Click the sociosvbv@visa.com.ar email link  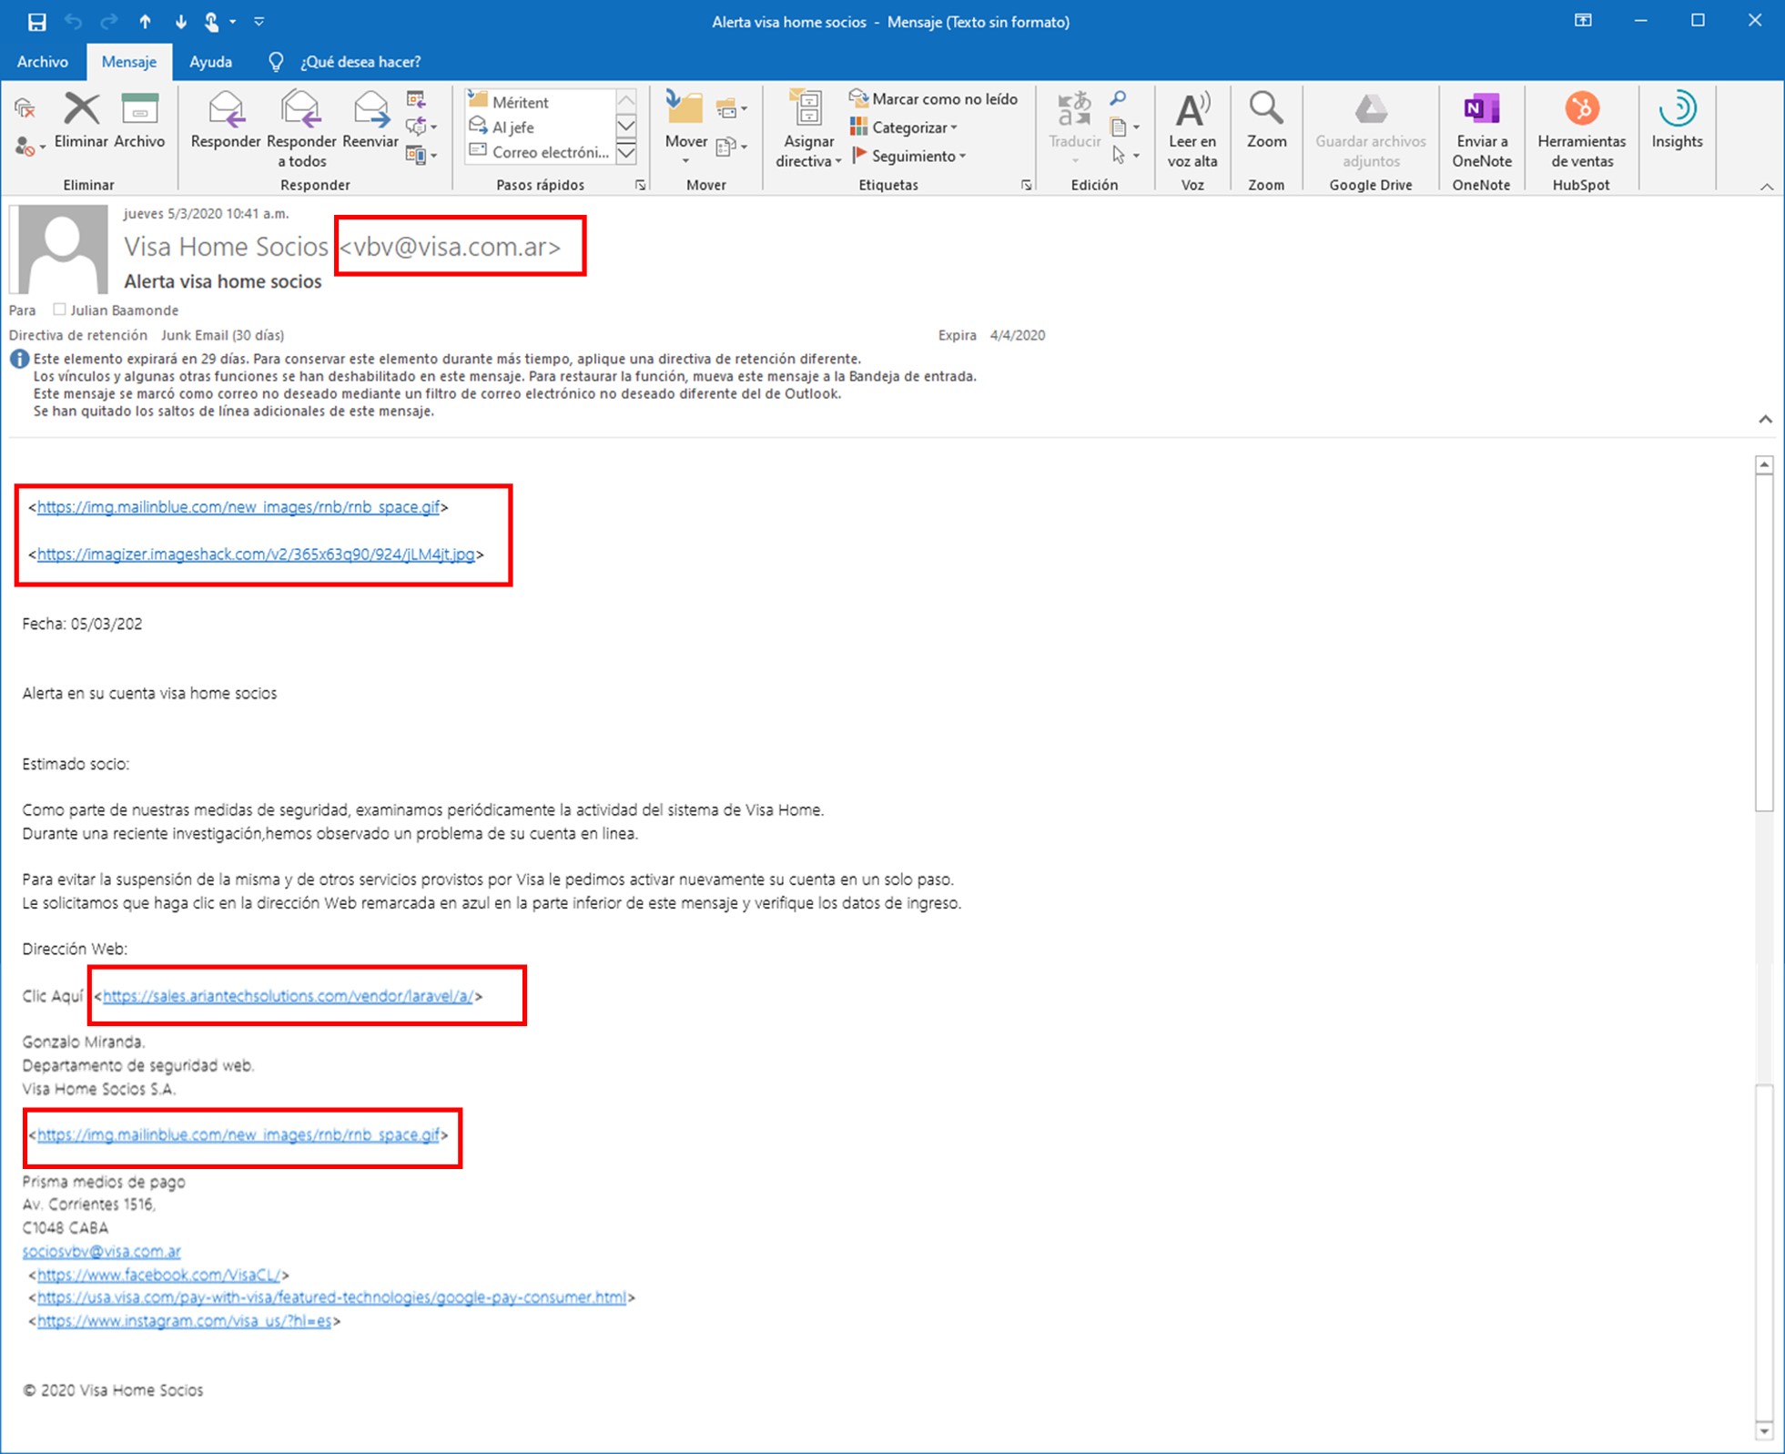click(101, 1251)
